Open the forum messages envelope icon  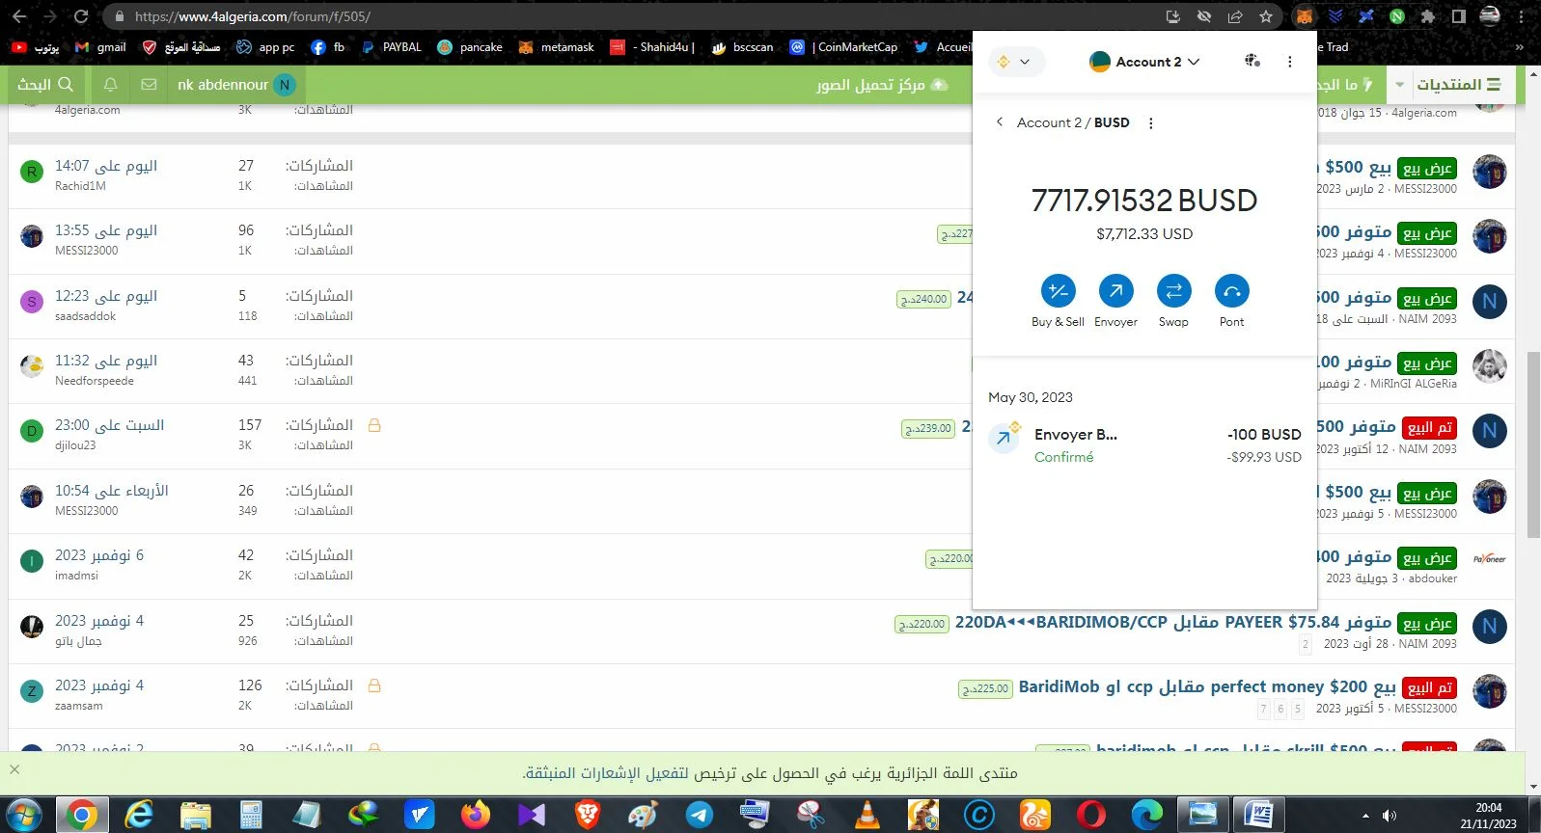149,85
